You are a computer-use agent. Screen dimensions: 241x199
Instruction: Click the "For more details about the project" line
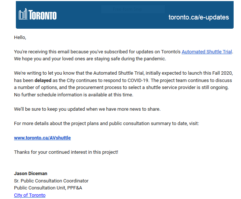click(x=106, y=123)
